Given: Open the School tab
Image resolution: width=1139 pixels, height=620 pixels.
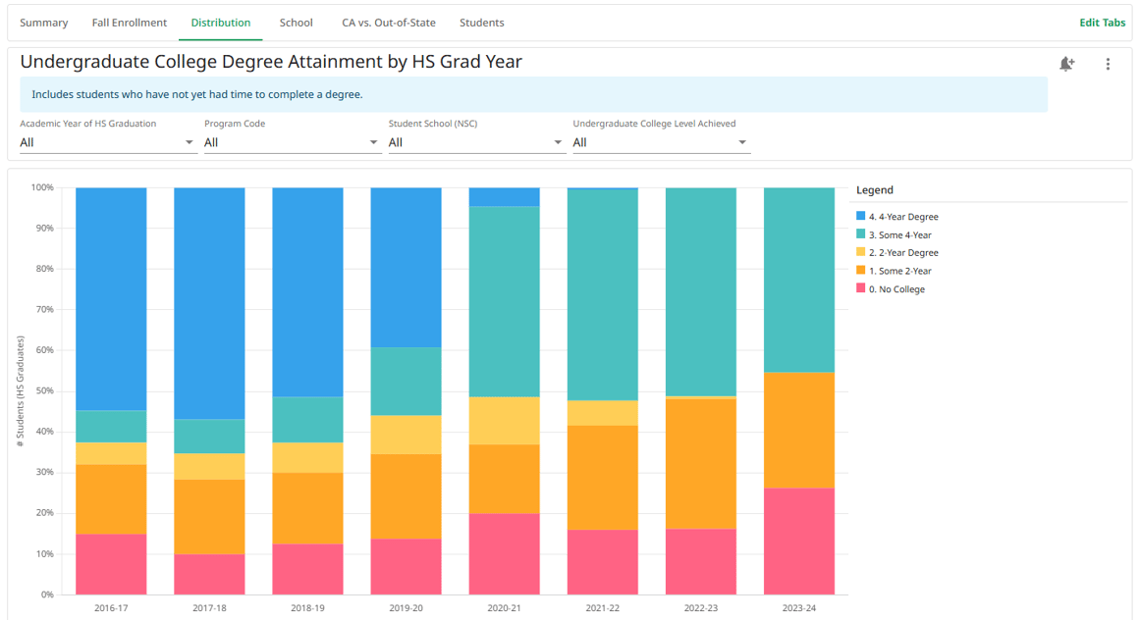Looking at the screenshot, I should [x=297, y=23].
